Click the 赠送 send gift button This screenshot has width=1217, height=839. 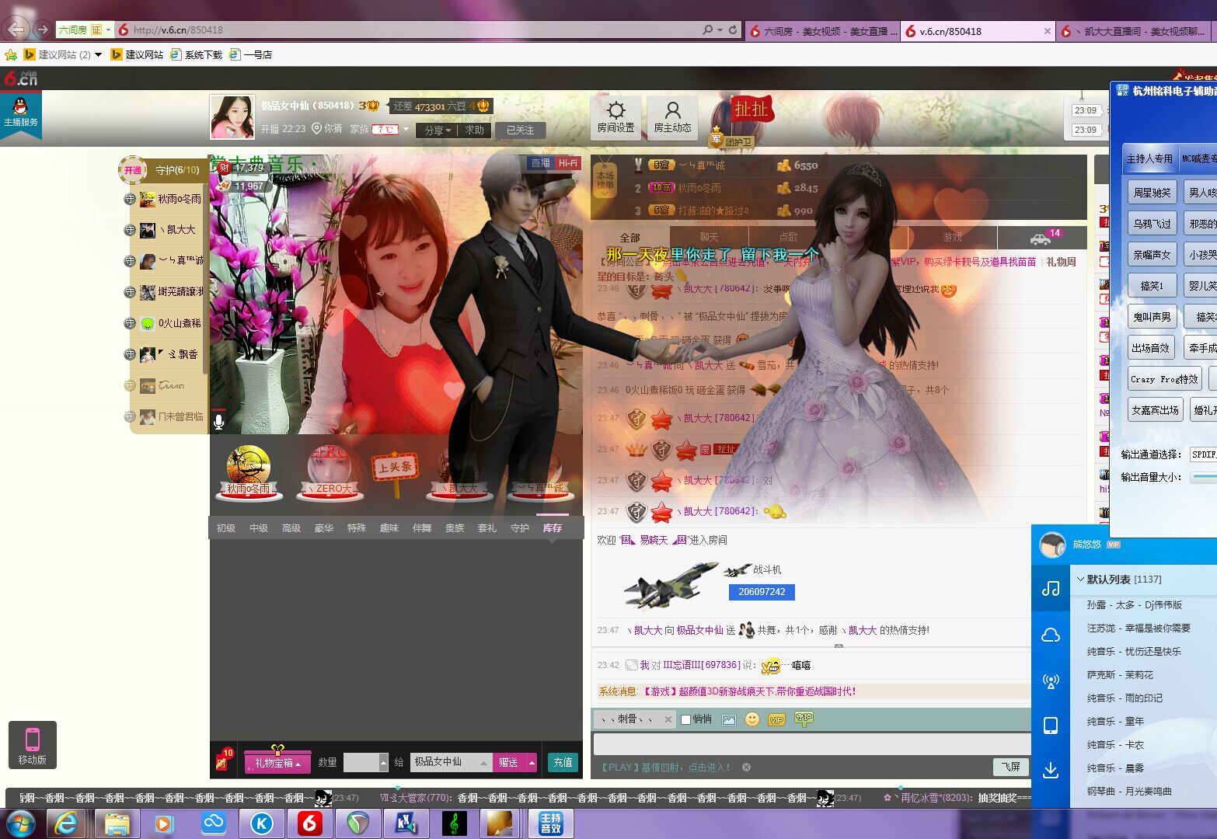click(x=509, y=763)
